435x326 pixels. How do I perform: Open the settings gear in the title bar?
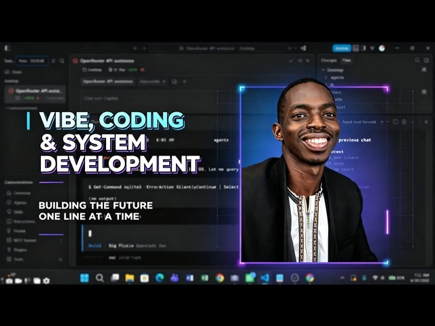pos(413,48)
